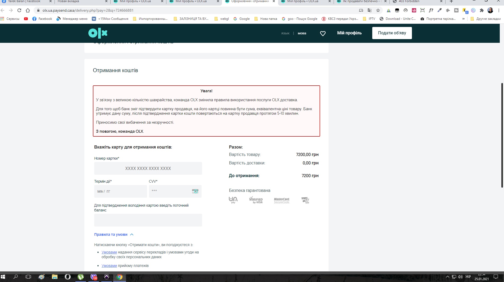Click the page vertical scrollbar thumb

tap(502, 135)
